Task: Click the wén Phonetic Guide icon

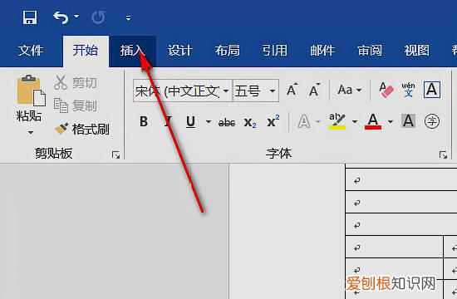Action: (408, 90)
